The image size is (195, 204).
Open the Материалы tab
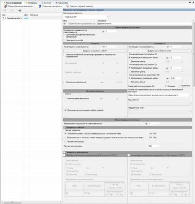pyautogui.click(x=31, y=3)
